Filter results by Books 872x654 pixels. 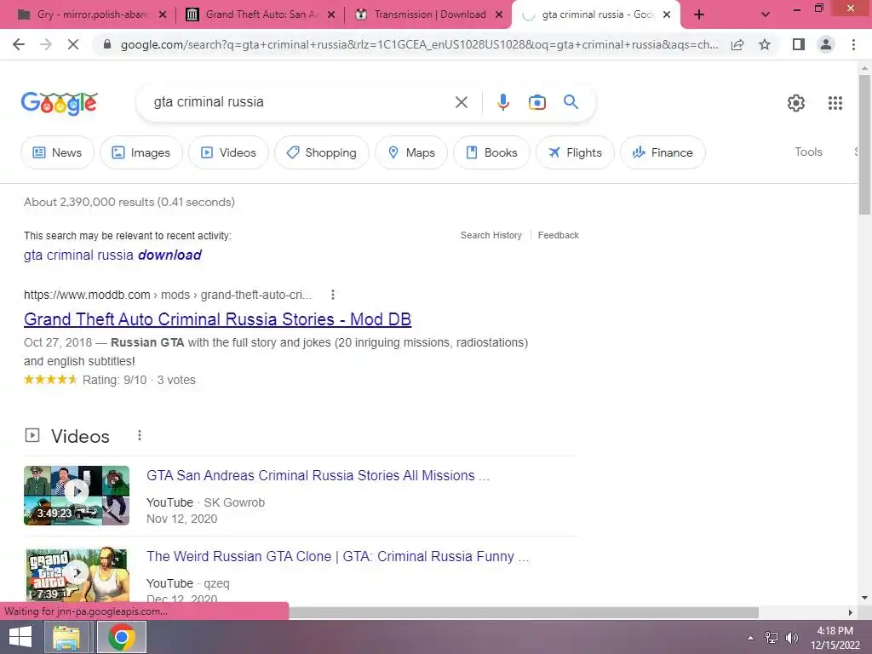pos(491,152)
